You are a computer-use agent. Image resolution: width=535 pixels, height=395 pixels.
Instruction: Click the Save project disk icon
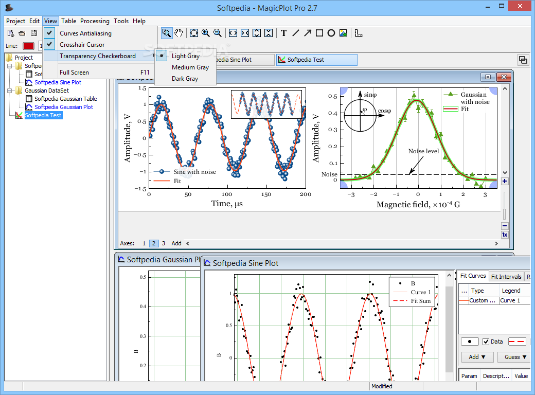click(34, 33)
